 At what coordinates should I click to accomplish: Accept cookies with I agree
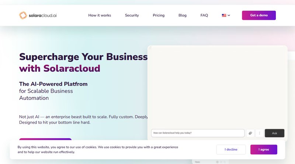(x=264, y=150)
